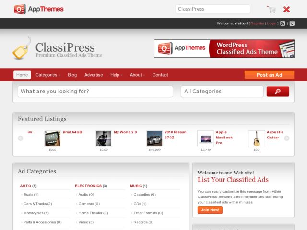Open the All Categories dropdown
Screen dimensions: 307x230
pyautogui.click(x=222, y=92)
